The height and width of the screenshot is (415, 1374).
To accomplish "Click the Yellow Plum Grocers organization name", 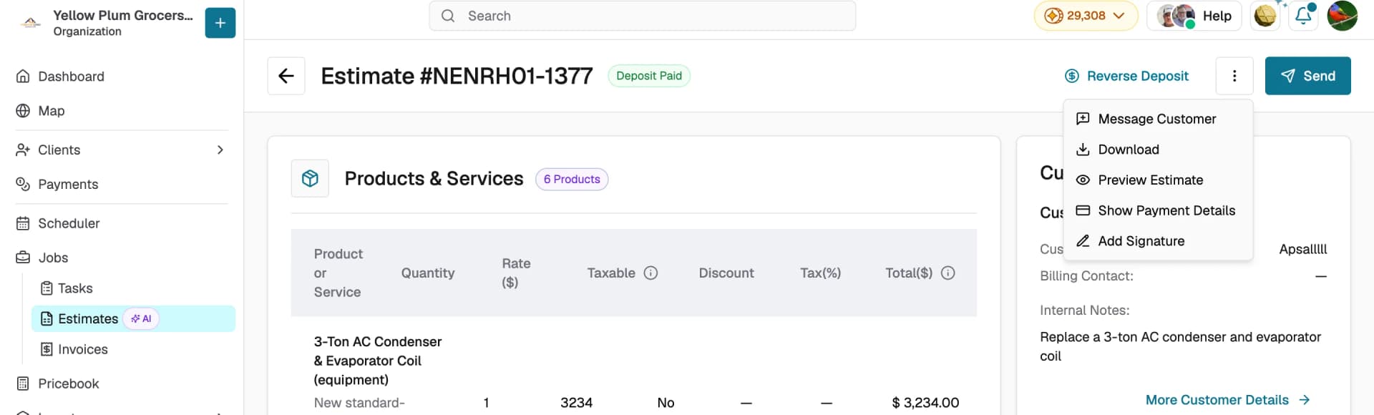I will coord(123,15).
